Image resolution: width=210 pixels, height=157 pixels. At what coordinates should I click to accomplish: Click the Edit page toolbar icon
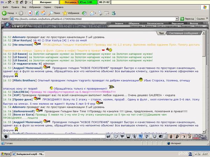(107, 13)
